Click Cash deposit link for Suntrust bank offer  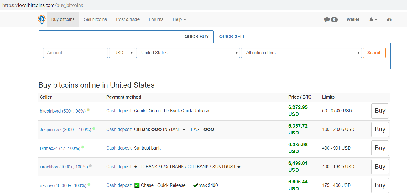click(119, 148)
